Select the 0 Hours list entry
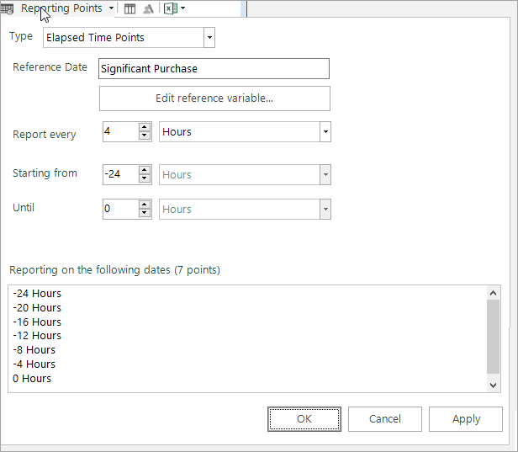The height and width of the screenshot is (452, 518). click(x=32, y=378)
